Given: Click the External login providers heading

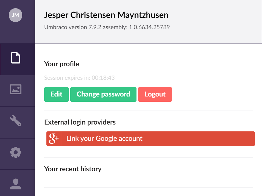Looking at the screenshot, I should coord(80,122).
